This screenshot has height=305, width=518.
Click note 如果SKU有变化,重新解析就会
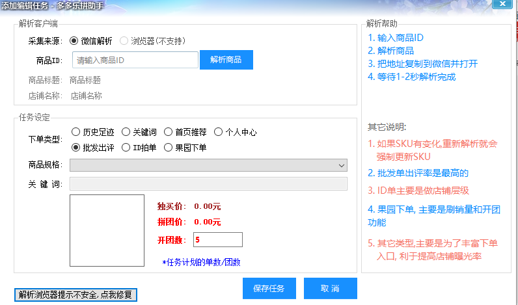pos(433,144)
